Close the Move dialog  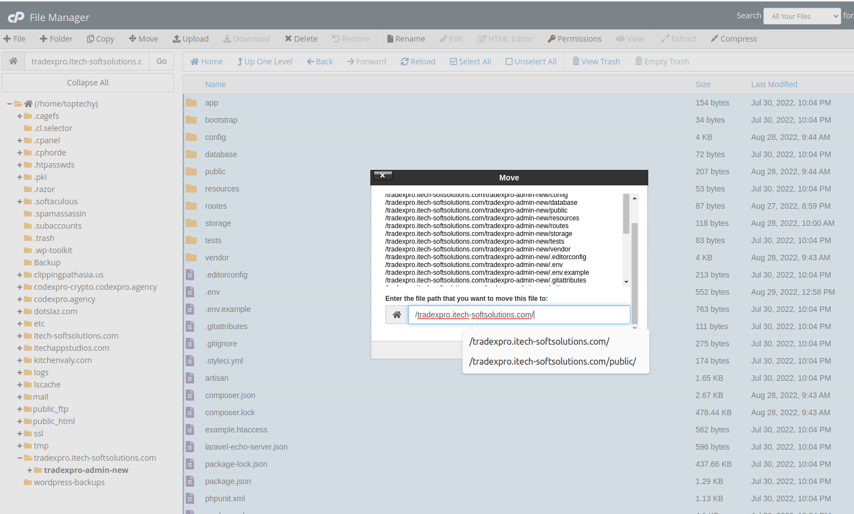[383, 175]
